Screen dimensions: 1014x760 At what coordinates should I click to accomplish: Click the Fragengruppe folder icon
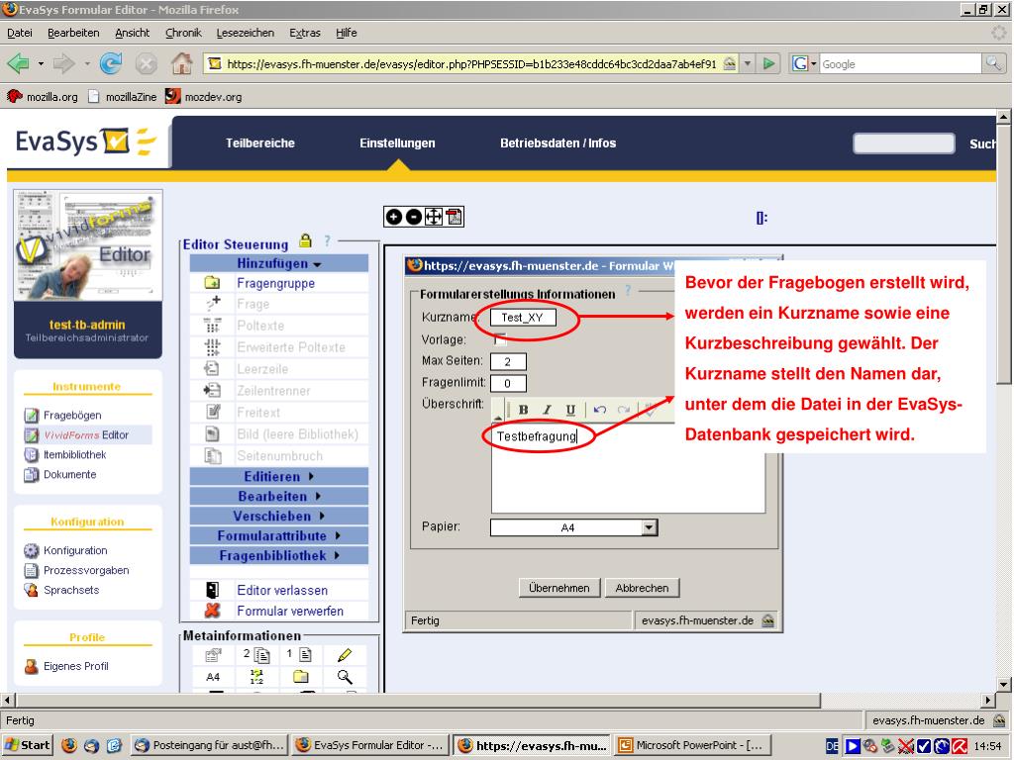212,283
